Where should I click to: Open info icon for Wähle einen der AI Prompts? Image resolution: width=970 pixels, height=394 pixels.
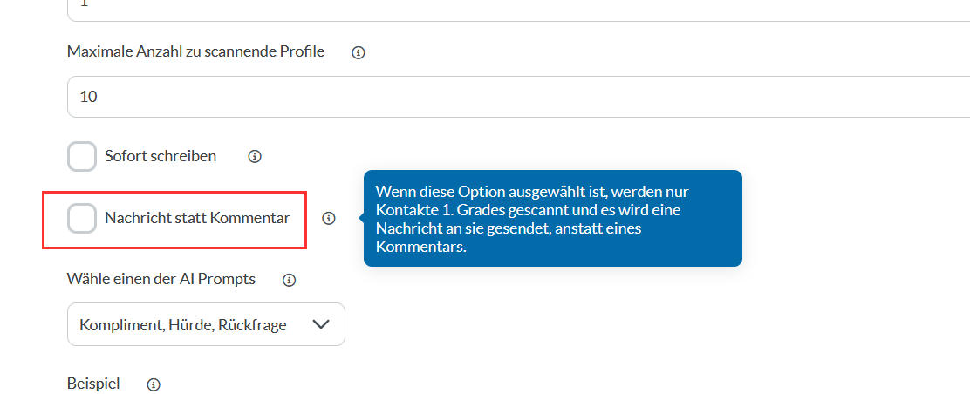tap(290, 280)
